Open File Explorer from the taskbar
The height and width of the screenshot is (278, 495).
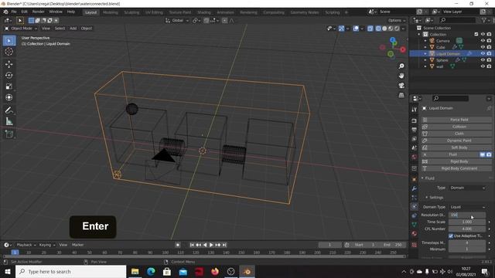pos(135,271)
